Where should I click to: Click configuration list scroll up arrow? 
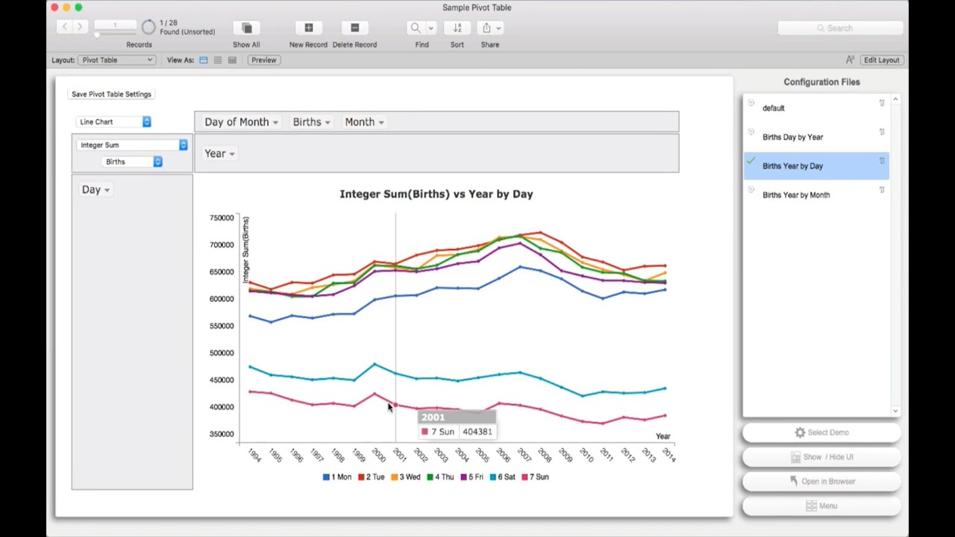point(895,99)
